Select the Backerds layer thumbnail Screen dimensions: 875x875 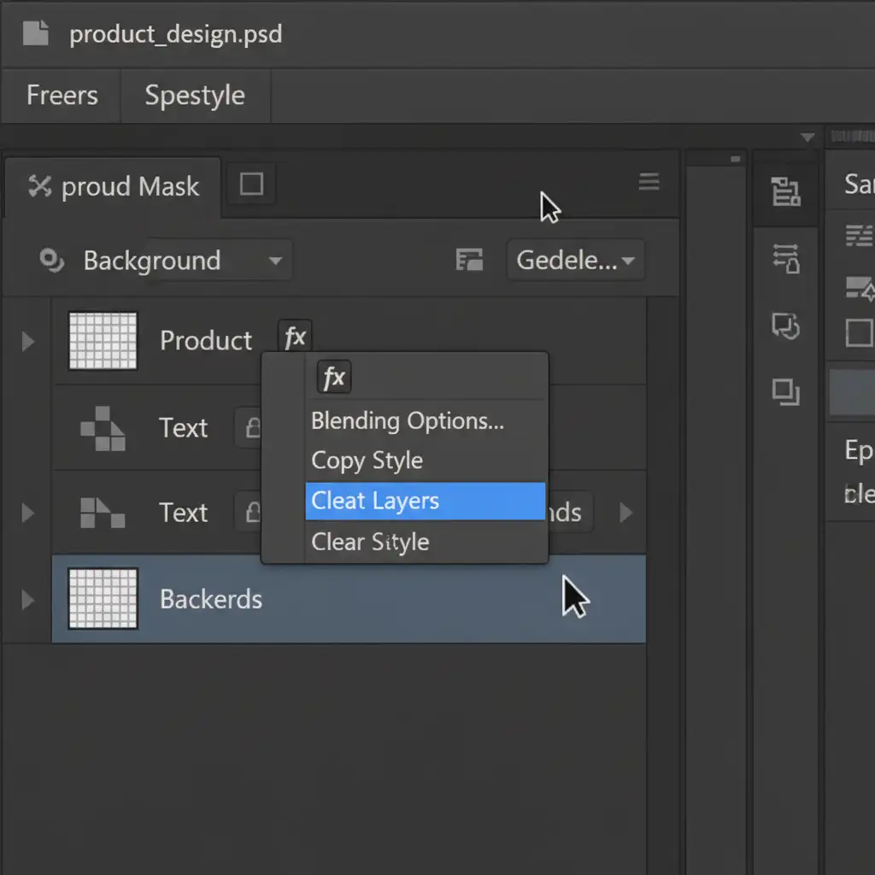pos(103,598)
